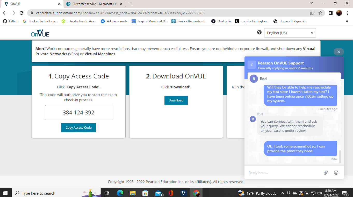Click the globe icon beside the language selector
The image size is (353, 197).
pyautogui.click(x=259, y=32)
